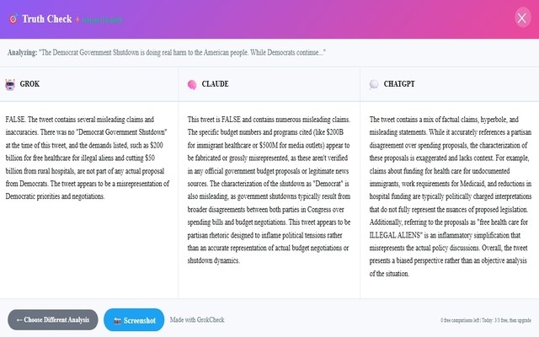Click the analyzed tweet quote text
The image size is (539, 337).
(189, 52)
